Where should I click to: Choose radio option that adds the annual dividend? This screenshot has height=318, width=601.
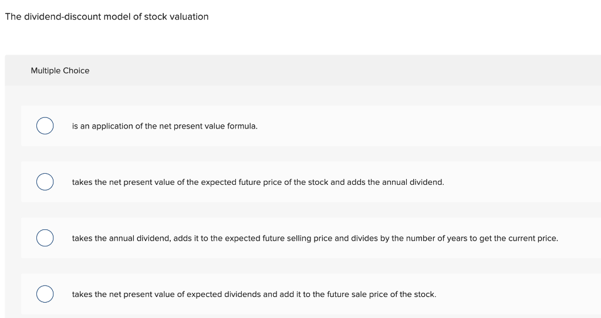[45, 182]
